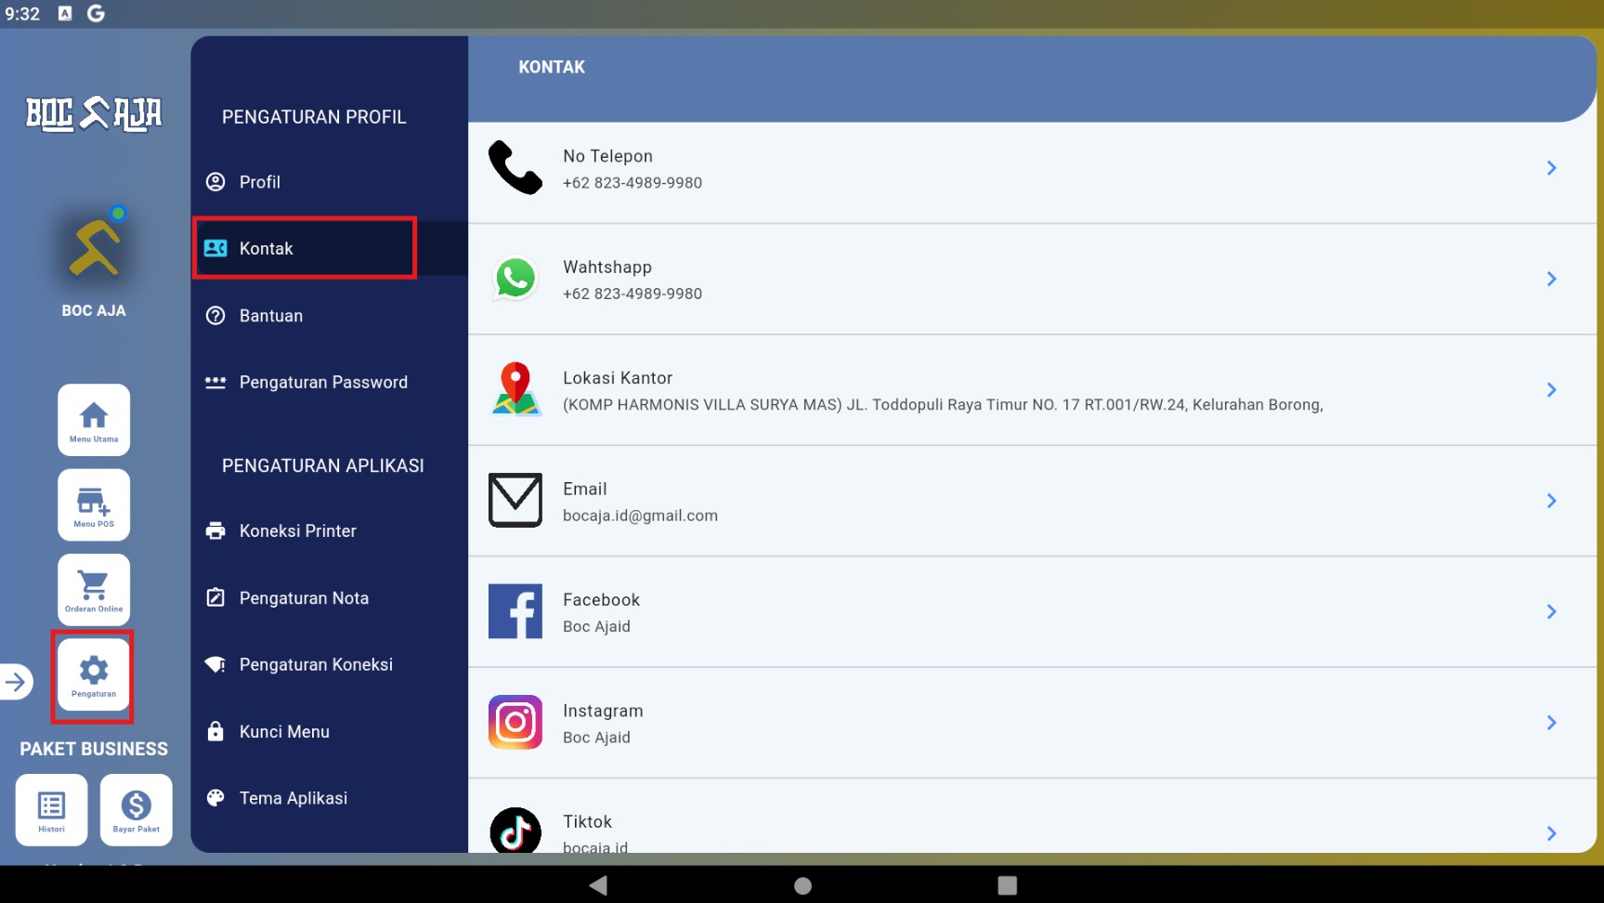Open the Menu POS icon

(x=94, y=504)
